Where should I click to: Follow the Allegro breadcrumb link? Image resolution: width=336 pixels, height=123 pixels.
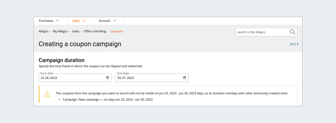(x=43, y=31)
